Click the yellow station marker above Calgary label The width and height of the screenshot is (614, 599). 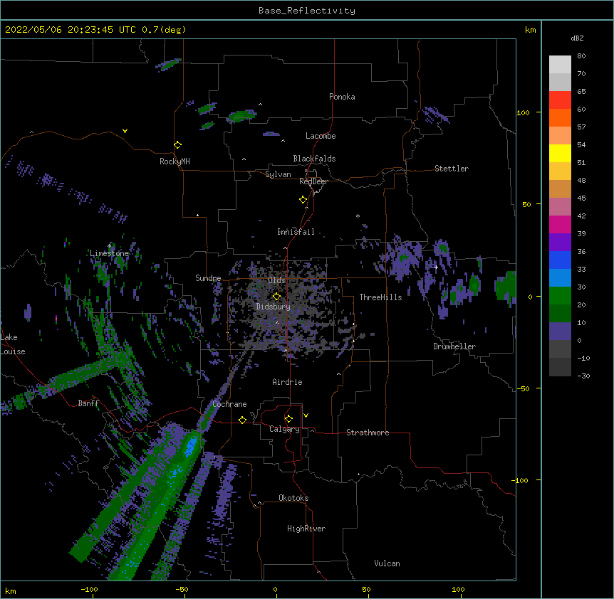tap(288, 419)
